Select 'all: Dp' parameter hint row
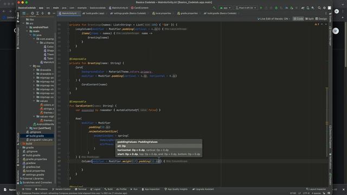Screen dimensions: 347x195 point(159,146)
